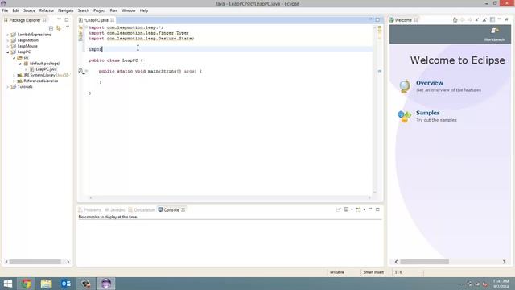The height and width of the screenshot is (290, 515).
Task: Collapse the (default package) node
Action: tap(20, 64)
